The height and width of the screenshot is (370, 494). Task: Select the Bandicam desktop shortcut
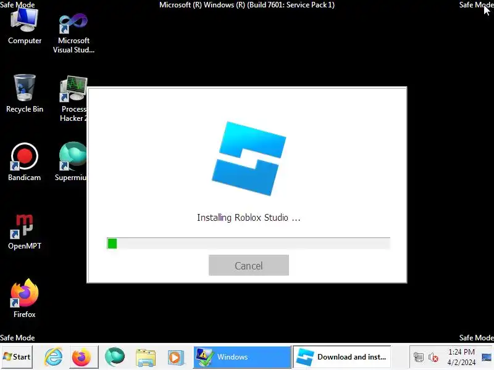(x=25, y=162)
